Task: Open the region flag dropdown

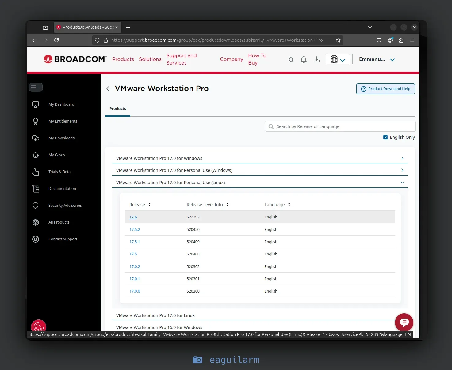Action: (337, 59)
